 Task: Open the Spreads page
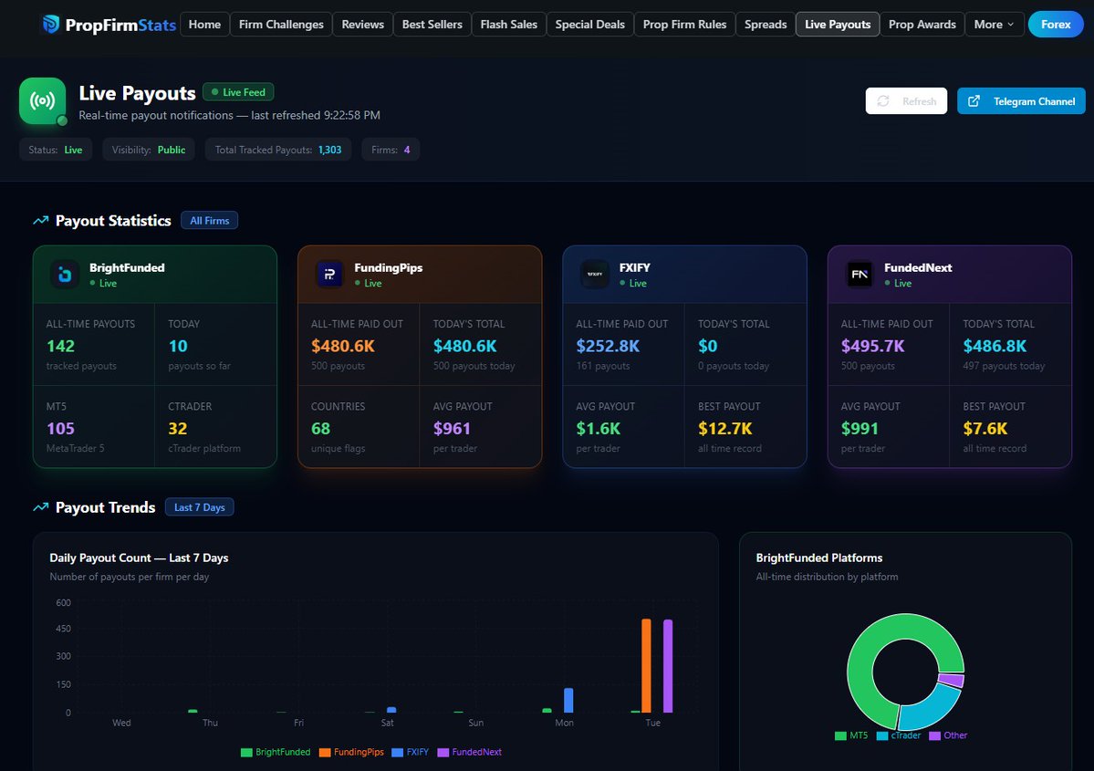766,25
